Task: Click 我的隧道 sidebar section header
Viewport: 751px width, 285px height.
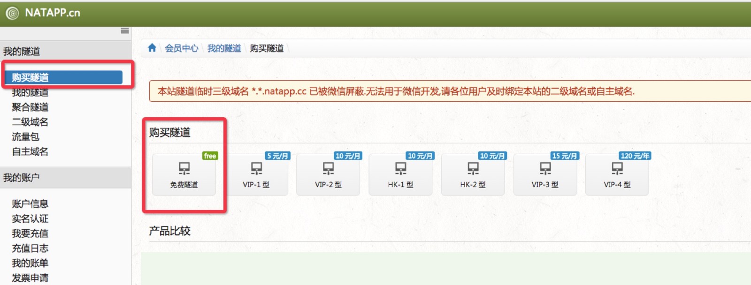Action: 65,51
